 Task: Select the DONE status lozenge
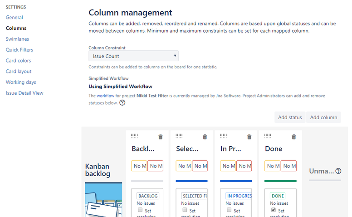click(x=278, y=196)
